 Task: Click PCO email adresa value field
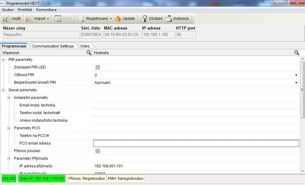pos(196,143)
